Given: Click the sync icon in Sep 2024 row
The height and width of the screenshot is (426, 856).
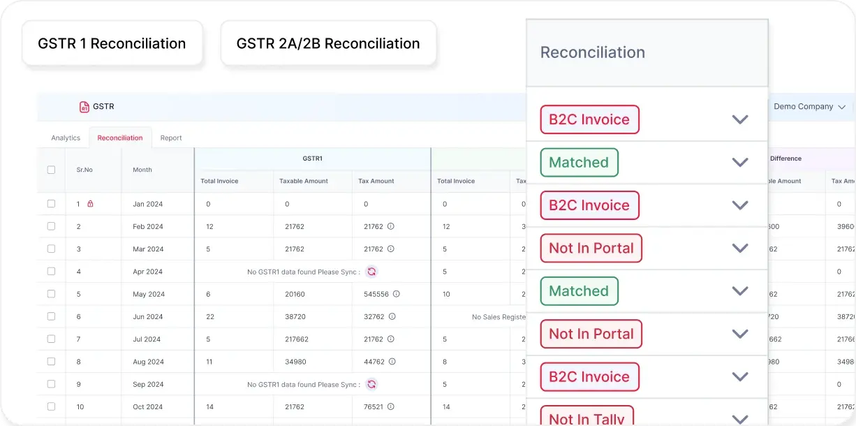Looking at the screenshot, I should (371, 384).
